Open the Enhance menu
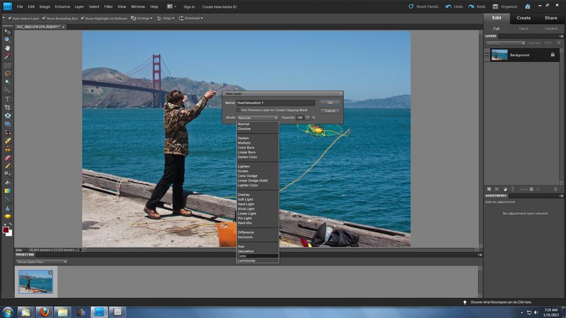566x318 pixels. tap(62, 7)
